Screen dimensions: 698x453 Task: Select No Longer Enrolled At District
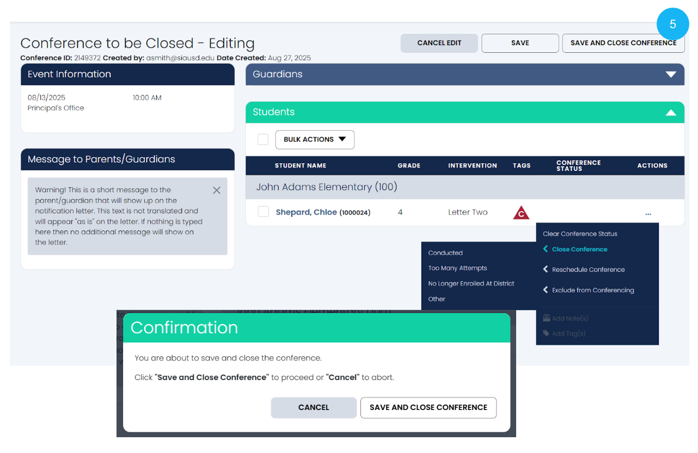(471, 284)
